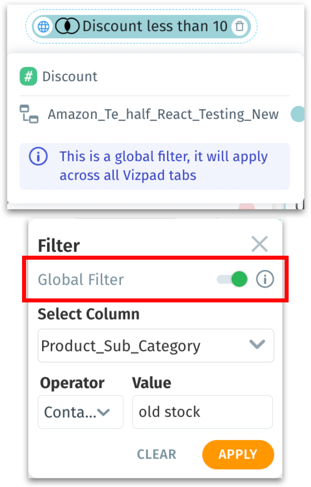Screen dimensions: 311x487
Task: Expand the Operator dropdown
Action: tap(80, 412)
